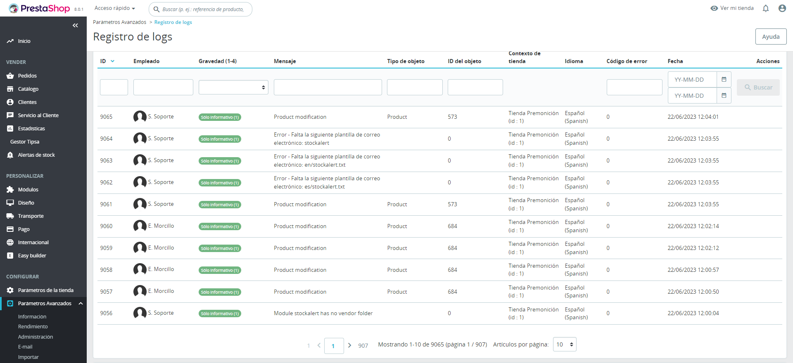Click the Mensaje filter input field
Image resolution: width=793 pixels, height=363 pixels.
tap(328, 87)
